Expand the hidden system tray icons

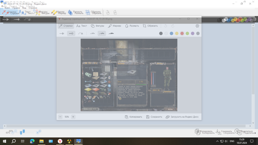tap(217, 141)
